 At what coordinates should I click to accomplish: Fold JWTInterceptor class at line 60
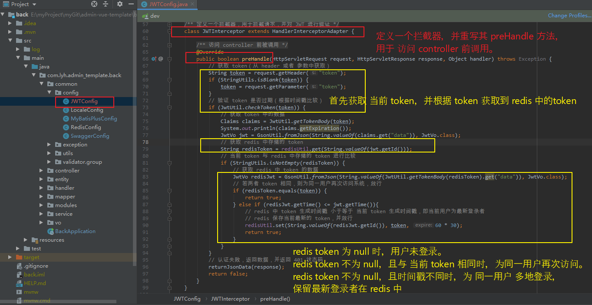(170, 31)
